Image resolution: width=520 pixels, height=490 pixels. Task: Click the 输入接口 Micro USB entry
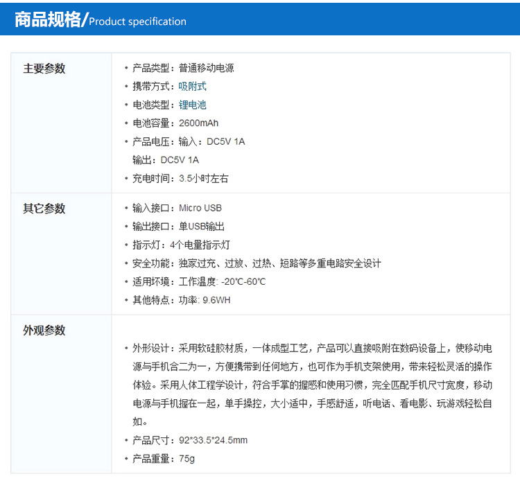click(x=177, y=208)
